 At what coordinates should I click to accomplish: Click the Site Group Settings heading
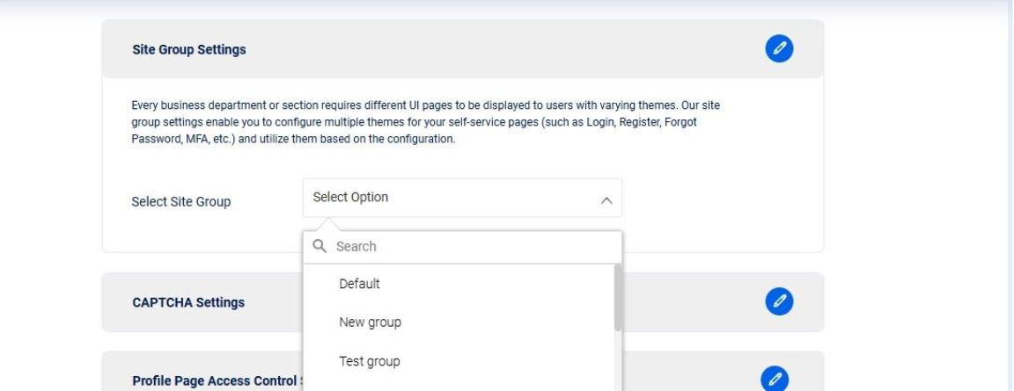point(189,50)
